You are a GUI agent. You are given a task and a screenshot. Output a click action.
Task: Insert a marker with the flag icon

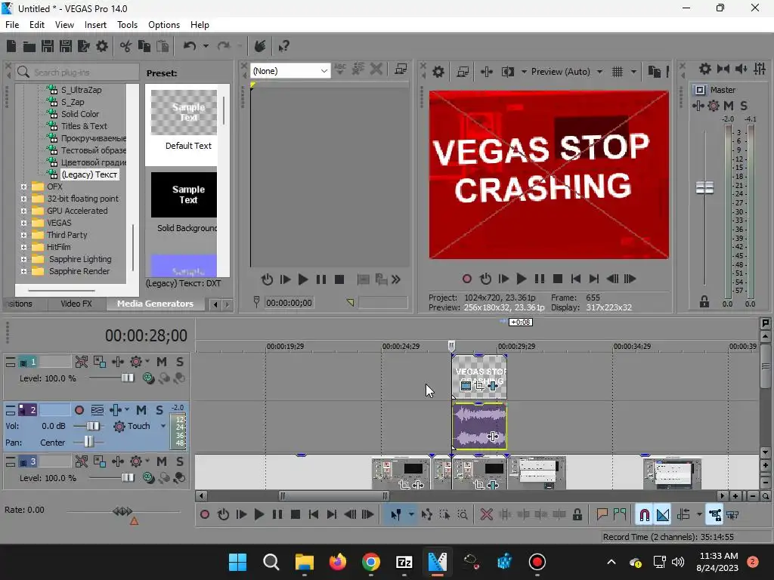coord(602,515)
